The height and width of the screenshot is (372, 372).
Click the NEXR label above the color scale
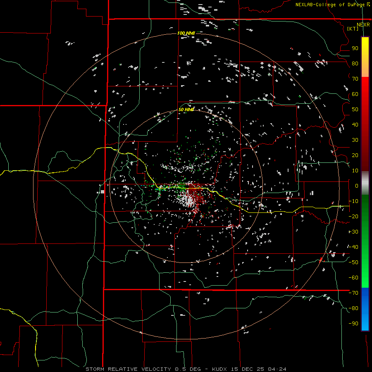(x=363, y=25)
